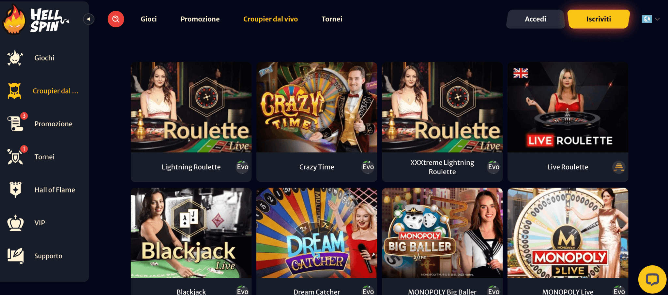This screenshot has width=668, height=295.
Task: Open the Supporto quill icon
Action: [16, 256]
